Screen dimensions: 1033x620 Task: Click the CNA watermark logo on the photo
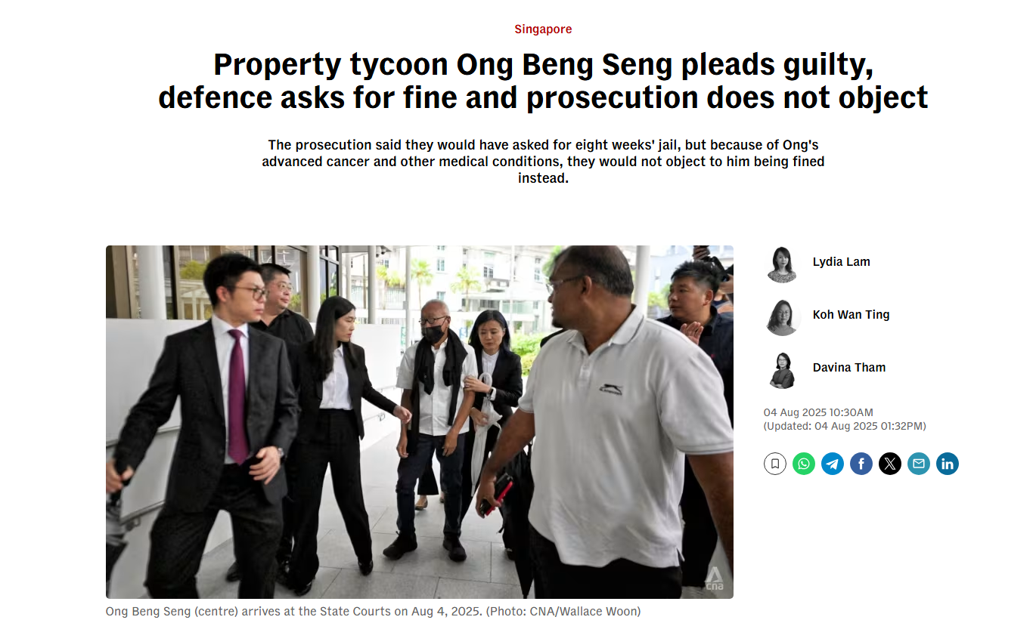(x=714, y=578)
